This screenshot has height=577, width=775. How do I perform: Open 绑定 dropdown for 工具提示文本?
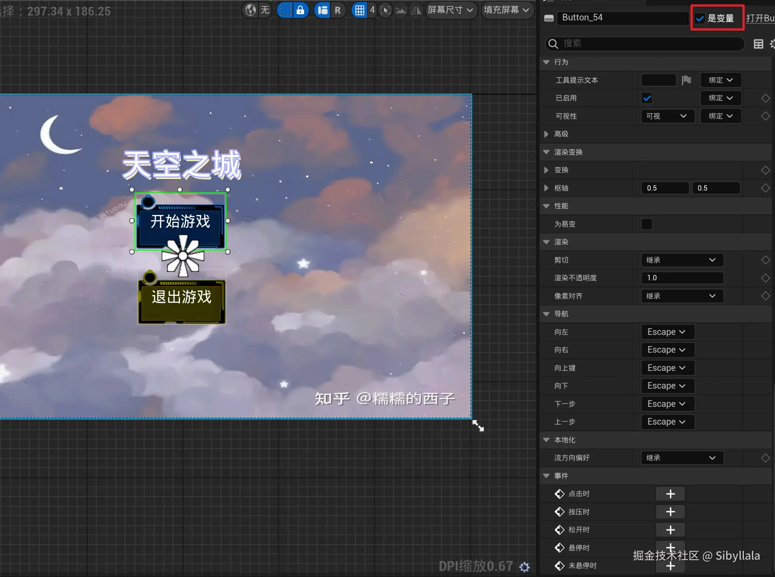click(721, 80)
